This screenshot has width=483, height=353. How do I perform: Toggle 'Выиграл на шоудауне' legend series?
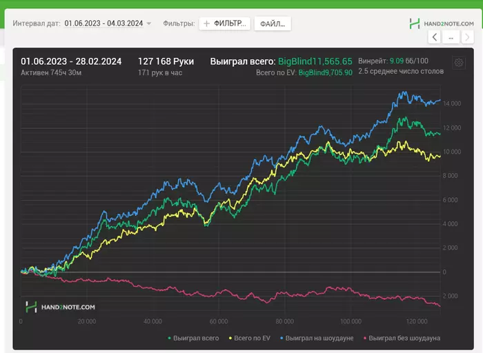[x=317, y=338]
